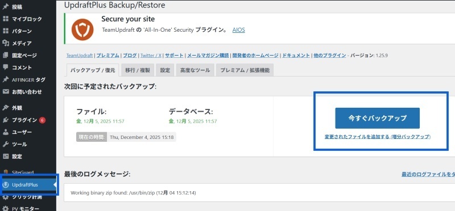Click the green date under データベース:
The height and width of the screenshot is (211, 455).
pyautogui.click(x=193, y=121)
